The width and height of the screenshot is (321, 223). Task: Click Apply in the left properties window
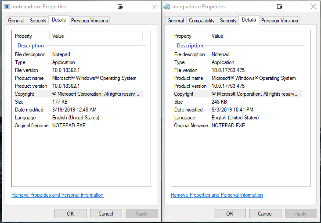pyautogui.click(x=141, y=214)
